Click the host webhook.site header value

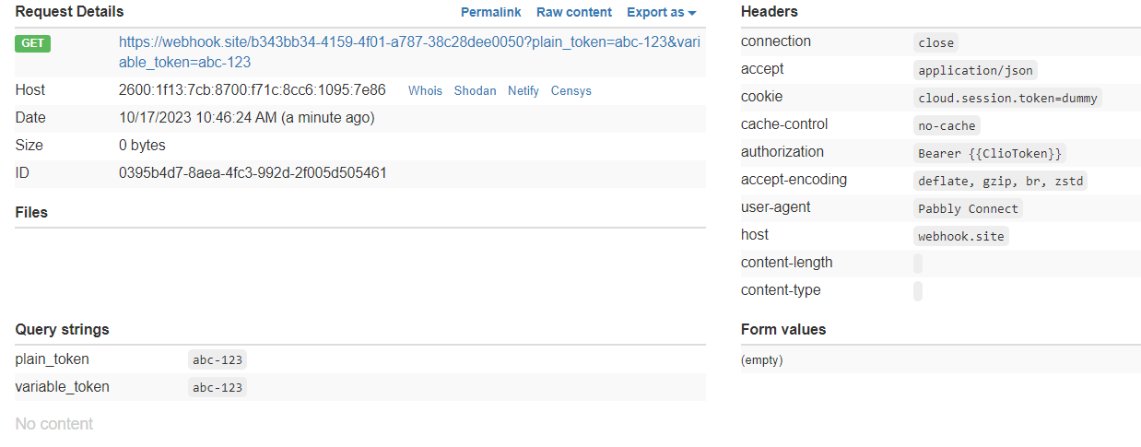(961, 236)
